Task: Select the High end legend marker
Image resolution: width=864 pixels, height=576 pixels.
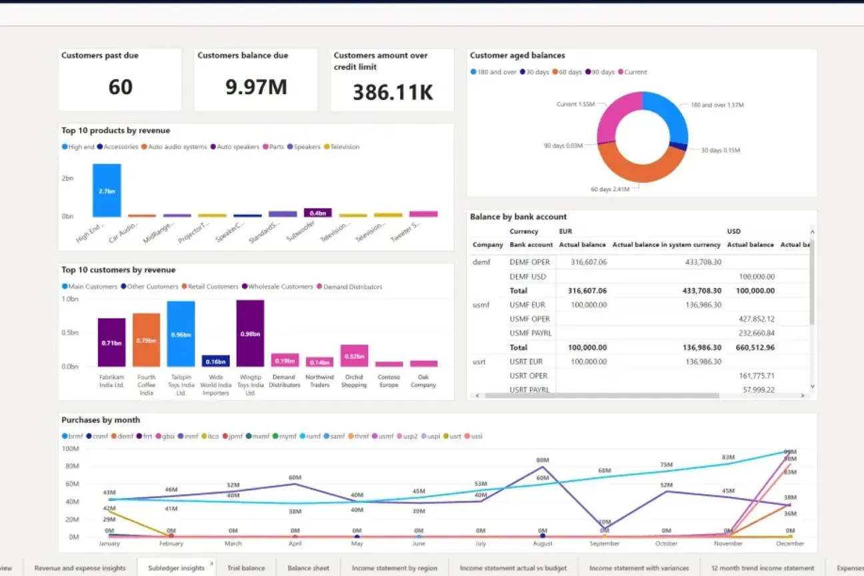Action: point(65,147)
